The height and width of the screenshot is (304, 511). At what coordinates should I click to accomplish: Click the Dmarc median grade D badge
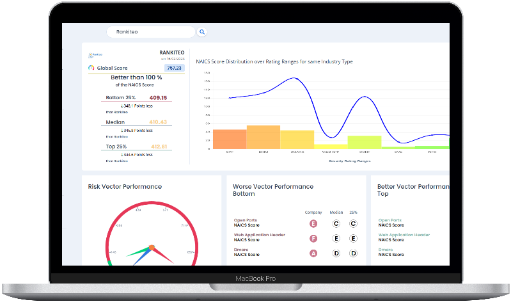(x=335, y=253)
